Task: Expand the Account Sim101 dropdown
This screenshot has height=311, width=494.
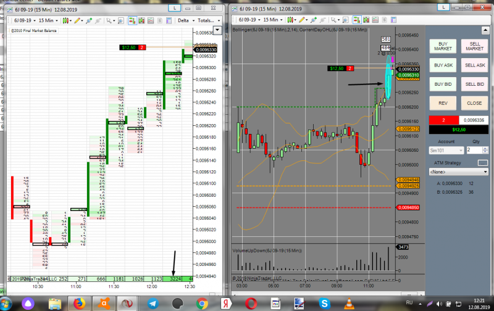Action: [446, 151]
